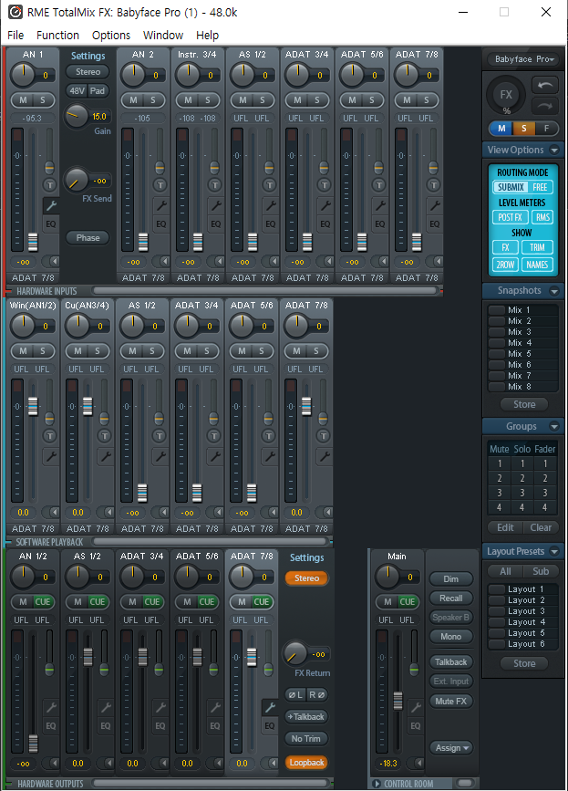Click the Main output fader handle
The width and height of the screenshot is (568, 791).
tap(398, 701)
